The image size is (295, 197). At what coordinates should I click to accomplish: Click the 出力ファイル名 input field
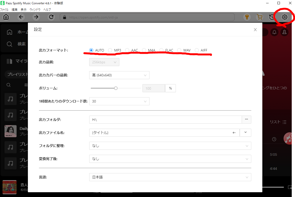click(x=158, y=133)
